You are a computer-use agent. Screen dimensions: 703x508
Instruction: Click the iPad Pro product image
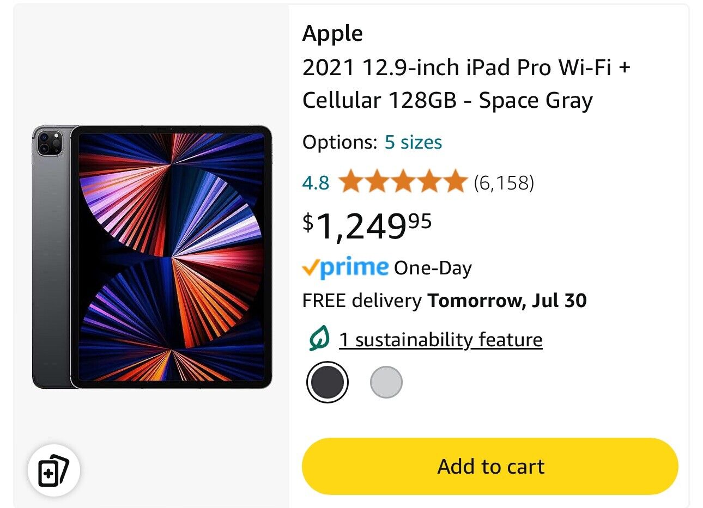pos(153,256)
